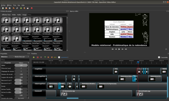This screenshot has width=169, height=101.
Task: Switch to the Vidéo files tab
Action: coord(14,15)
